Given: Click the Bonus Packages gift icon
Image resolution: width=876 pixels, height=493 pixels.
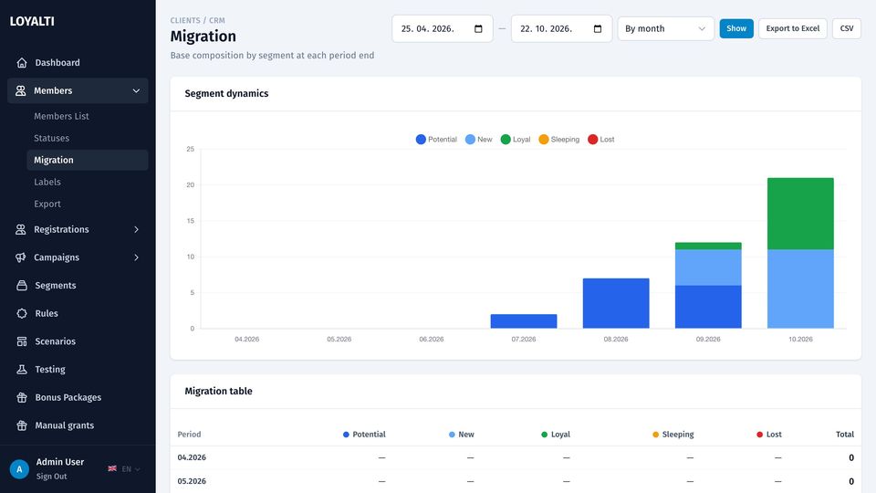Looking at the screenshot, I should (x=22, y=397).
